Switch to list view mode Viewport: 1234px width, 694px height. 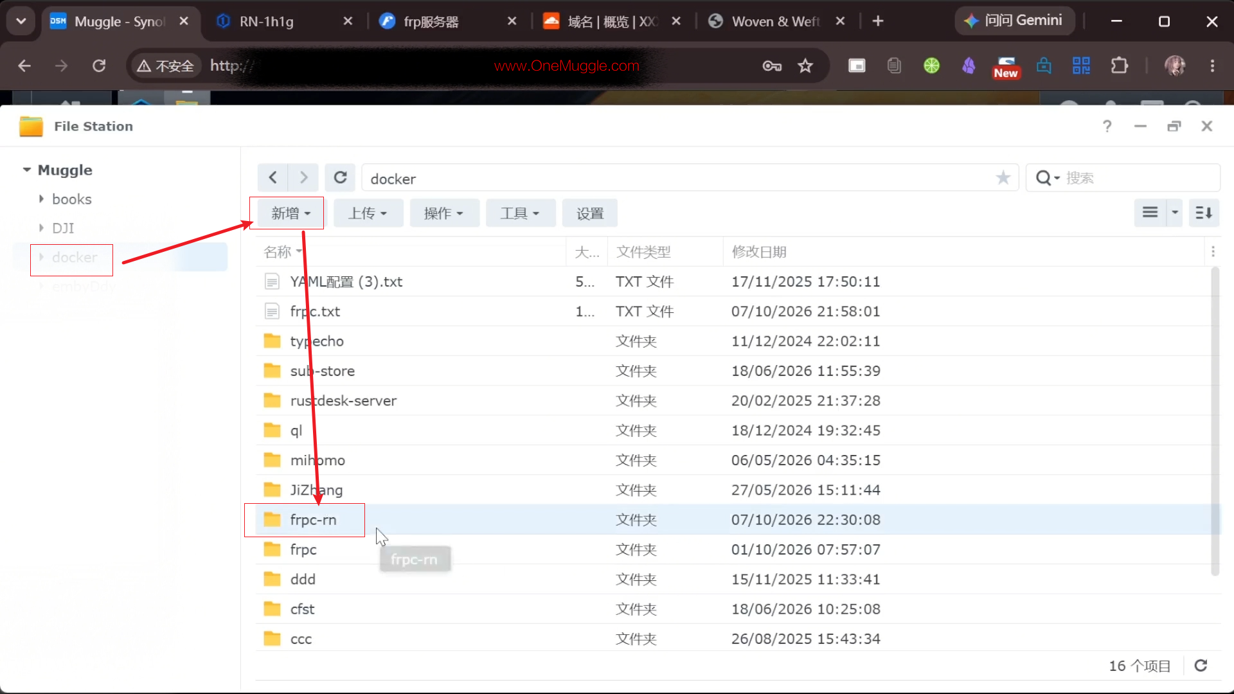point(1150,213)
